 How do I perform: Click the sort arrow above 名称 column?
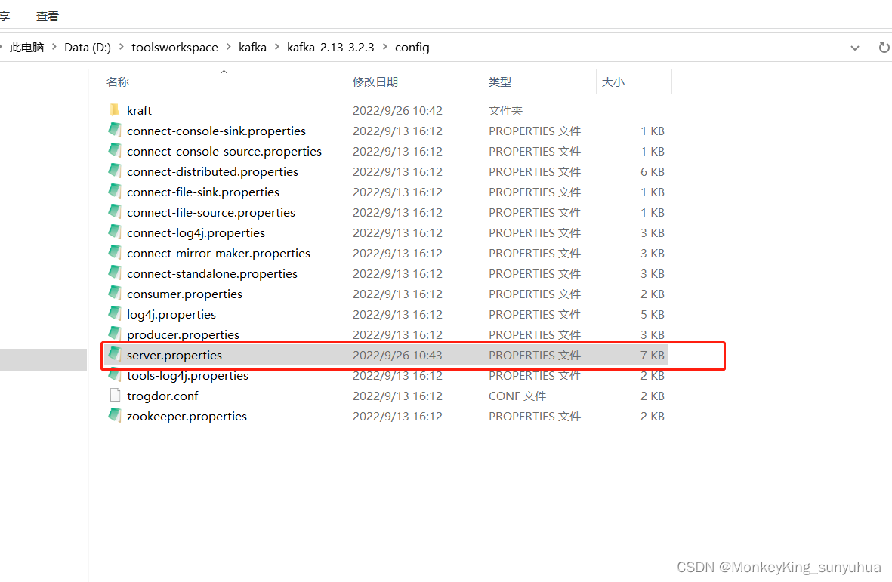224,71
